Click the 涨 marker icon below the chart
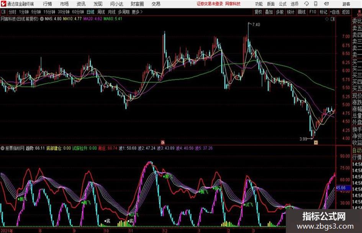362x233 pixels. 163,142
